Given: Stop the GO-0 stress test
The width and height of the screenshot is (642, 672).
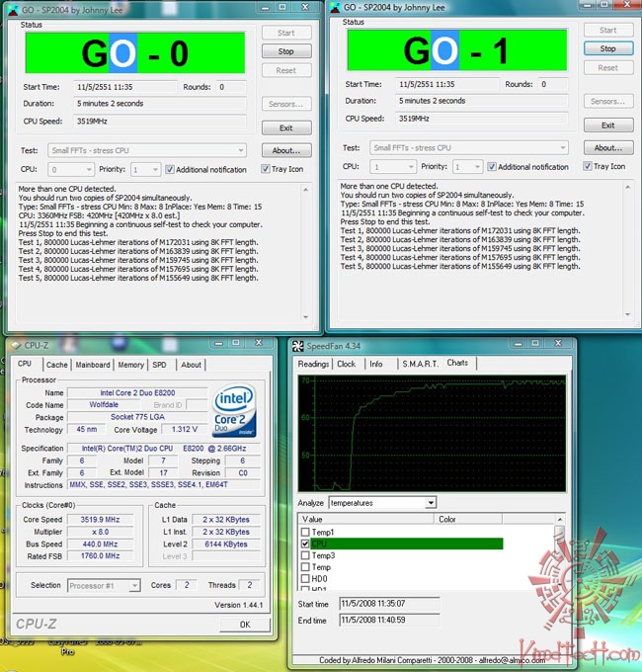Looking at the screenshot, I should (286, 51).
